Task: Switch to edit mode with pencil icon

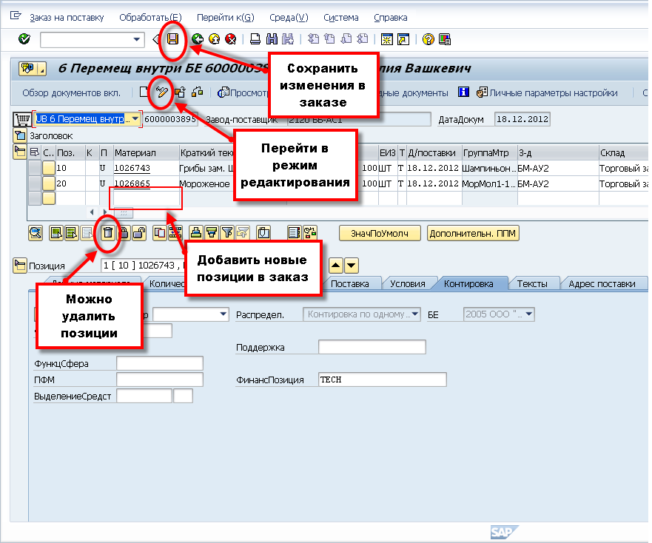Action: (161, 92)
